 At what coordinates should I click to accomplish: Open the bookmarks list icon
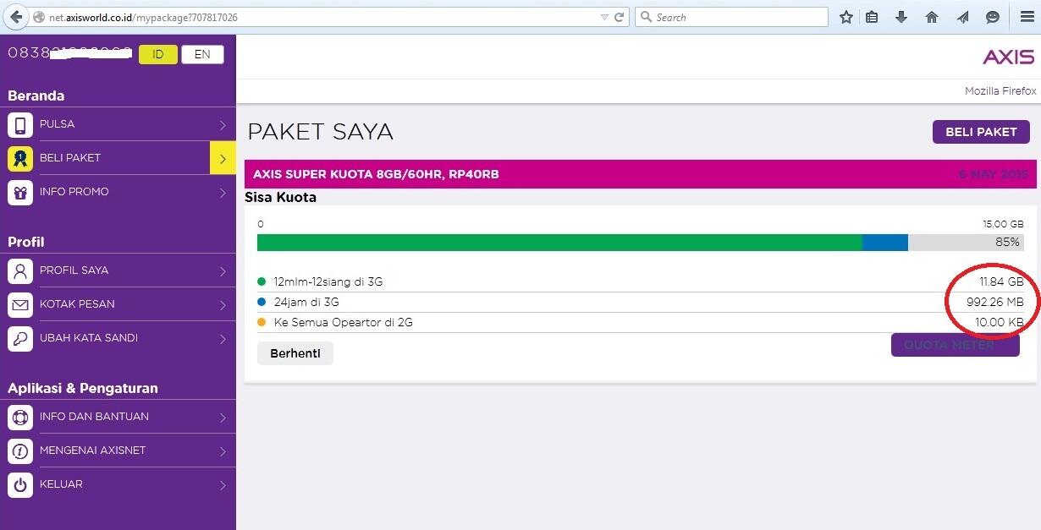(873, 17)
